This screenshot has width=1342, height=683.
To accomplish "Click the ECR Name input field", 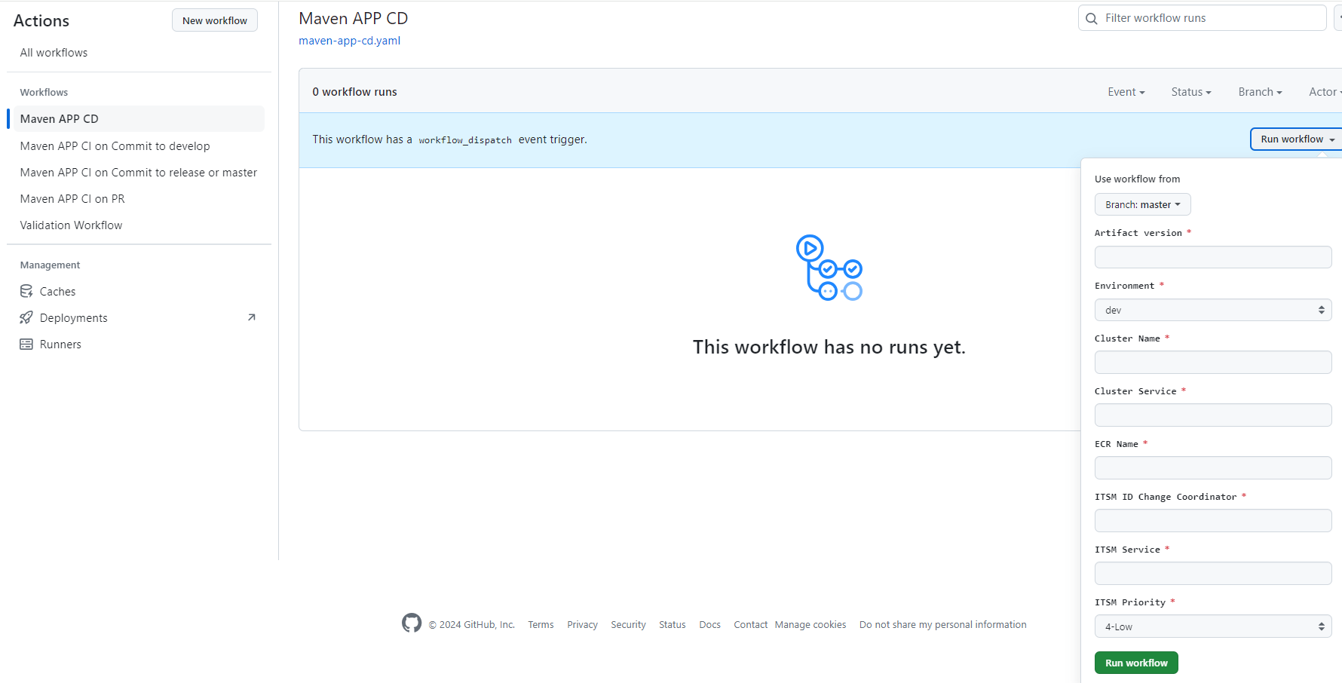I will [1213, 468].
